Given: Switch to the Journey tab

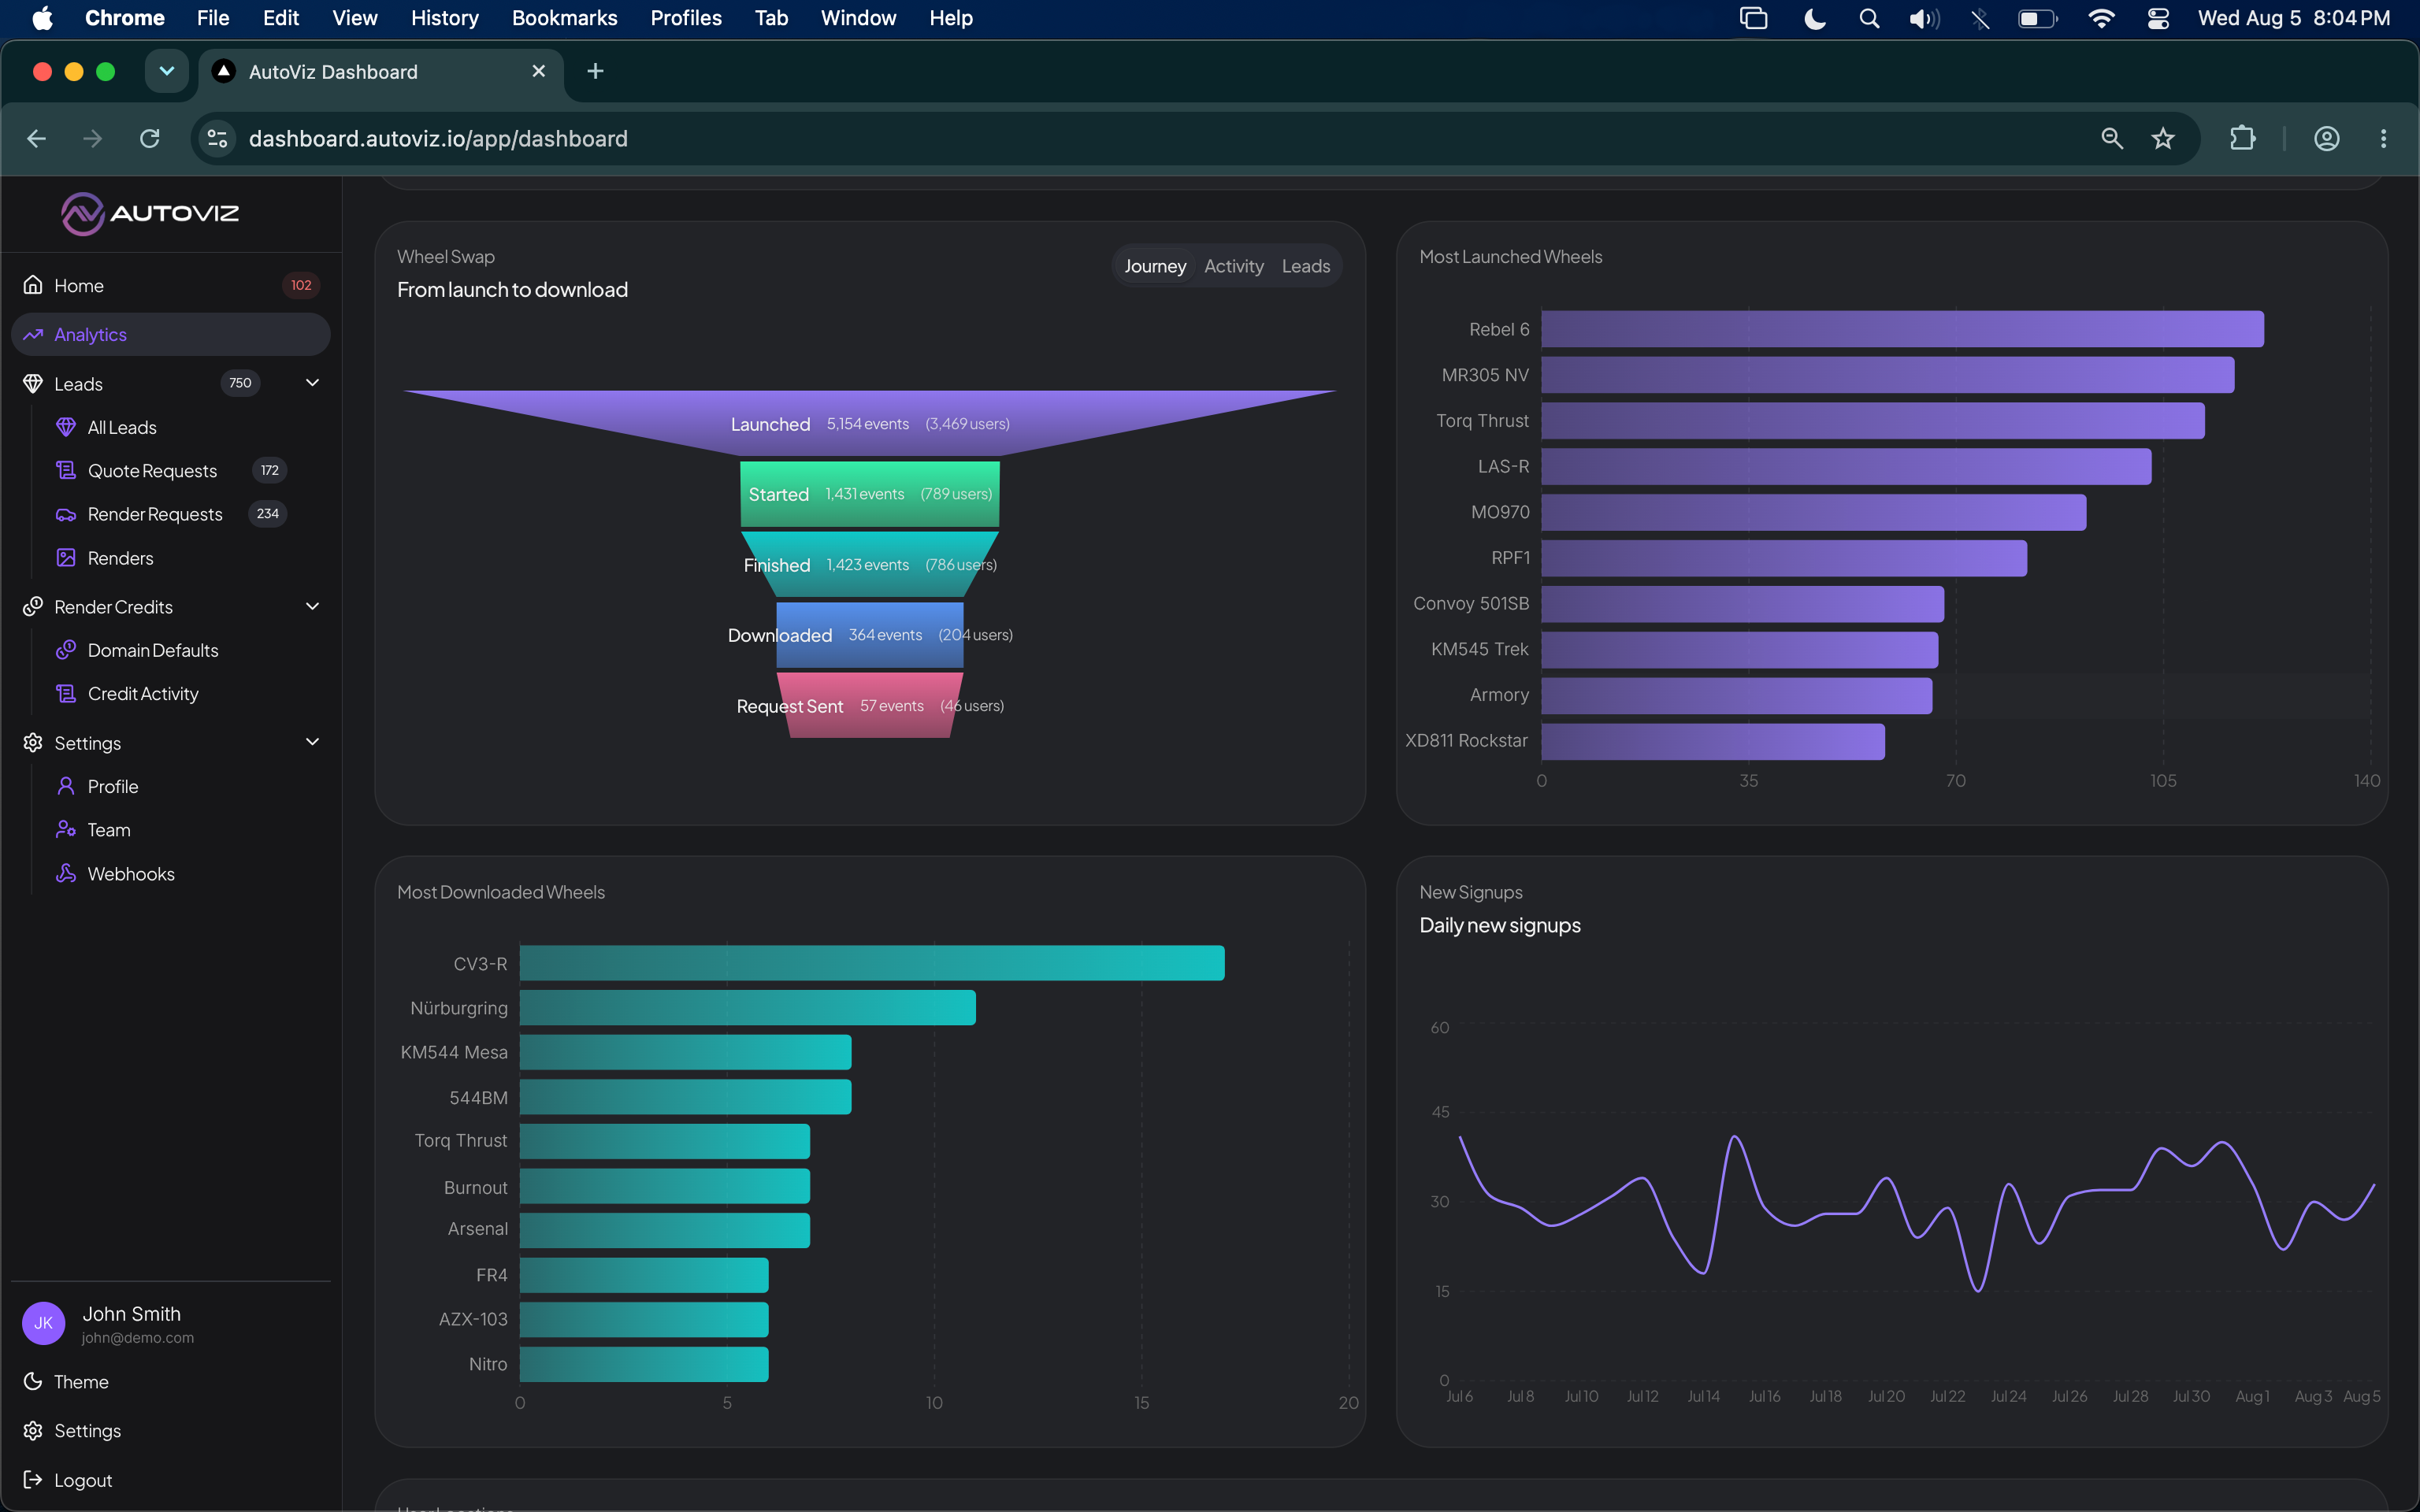Looking at the screenshot, I should (1155, 266).
